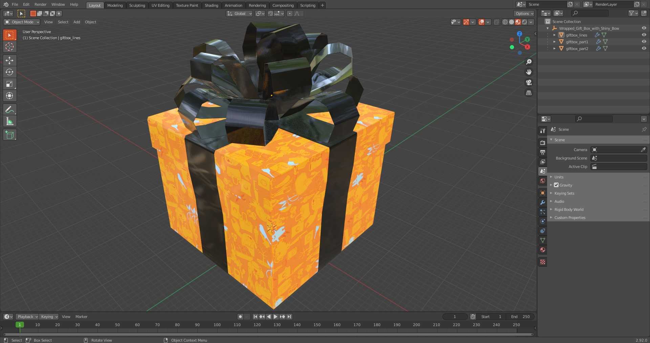Select the Cursor tool in toolbar

(9, 47)
